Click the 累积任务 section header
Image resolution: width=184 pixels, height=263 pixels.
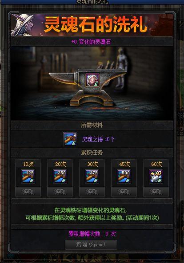(92, 153)
